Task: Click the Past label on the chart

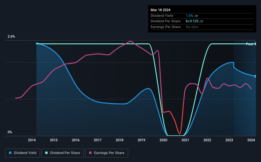Action: 250,44
